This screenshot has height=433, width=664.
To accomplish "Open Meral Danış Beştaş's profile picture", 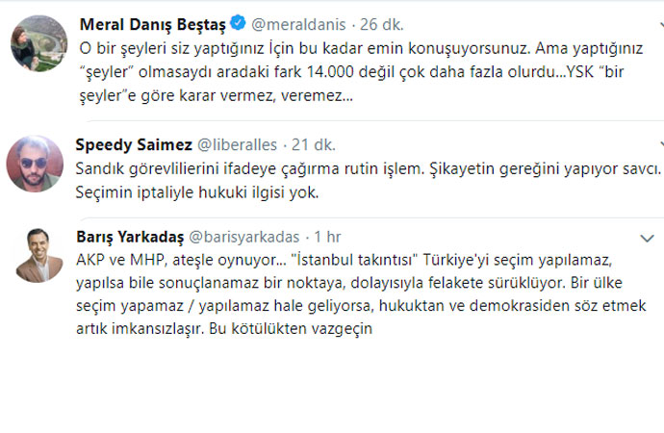I will click(x=37, y=43).
